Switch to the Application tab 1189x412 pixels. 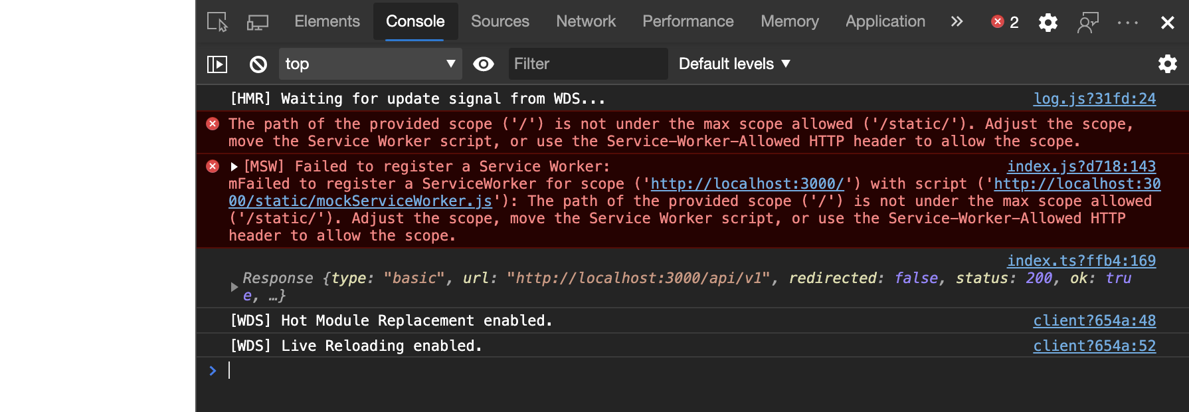pyautogui.click(x=885, y=21)
